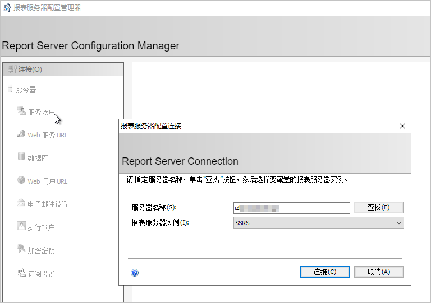Image resolution: width=431 pixels, height=303 pixels.
Task: Click the 连接(C) connect button
Action: (324, 272)
